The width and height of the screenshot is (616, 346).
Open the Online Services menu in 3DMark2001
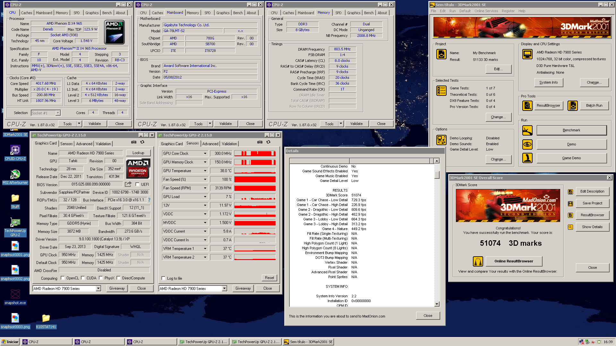coord(486,11)
